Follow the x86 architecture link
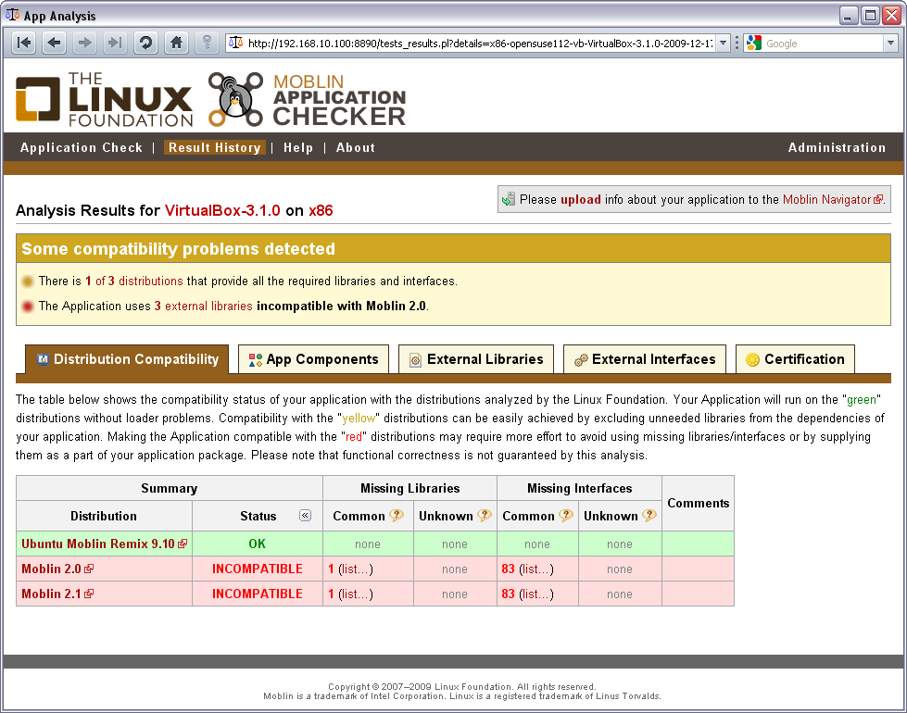Screen dimensions: 907x713 [x=321, y=210]
